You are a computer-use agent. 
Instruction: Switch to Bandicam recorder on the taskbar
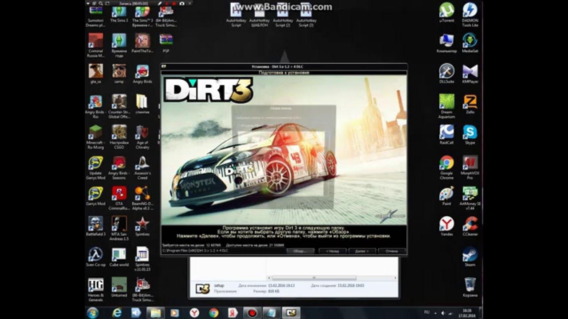[x=253, y=313]
